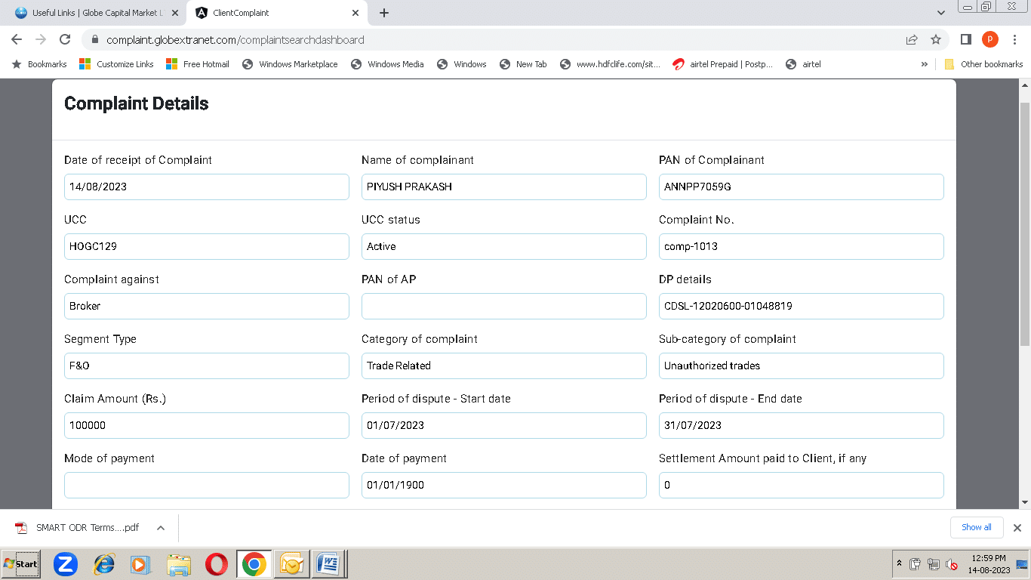This screenshot has width=1031, height=580.
Task: Open a new tab with the plus button
Action: [384, 13]
